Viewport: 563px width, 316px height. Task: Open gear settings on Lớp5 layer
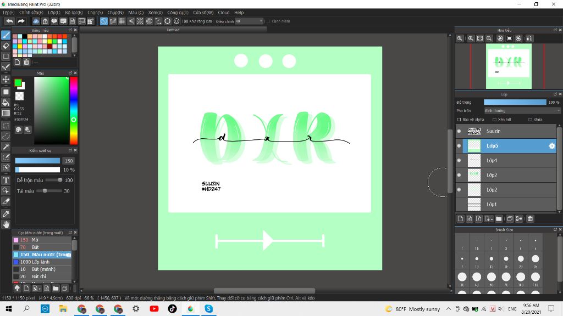click(551, 146)
